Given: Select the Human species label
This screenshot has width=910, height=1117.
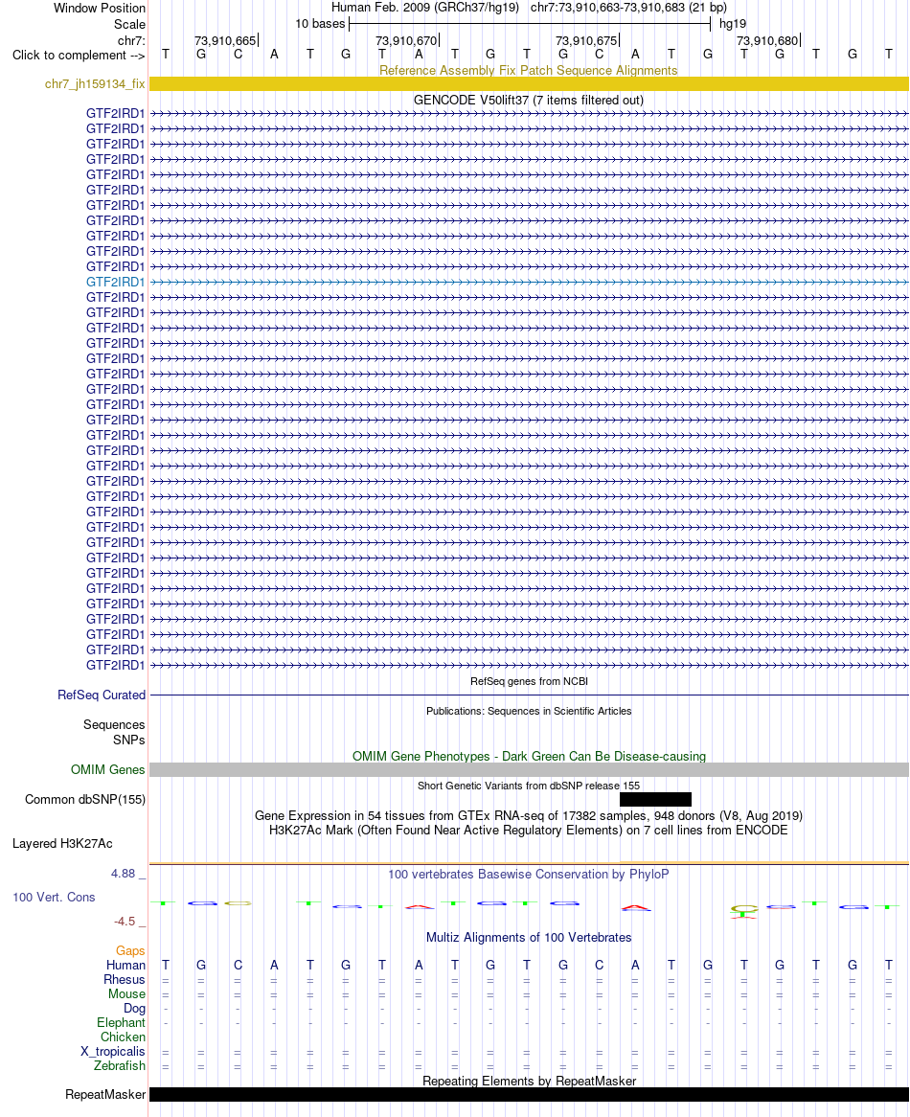Looking at the screenshot, I should pos(125,966).
